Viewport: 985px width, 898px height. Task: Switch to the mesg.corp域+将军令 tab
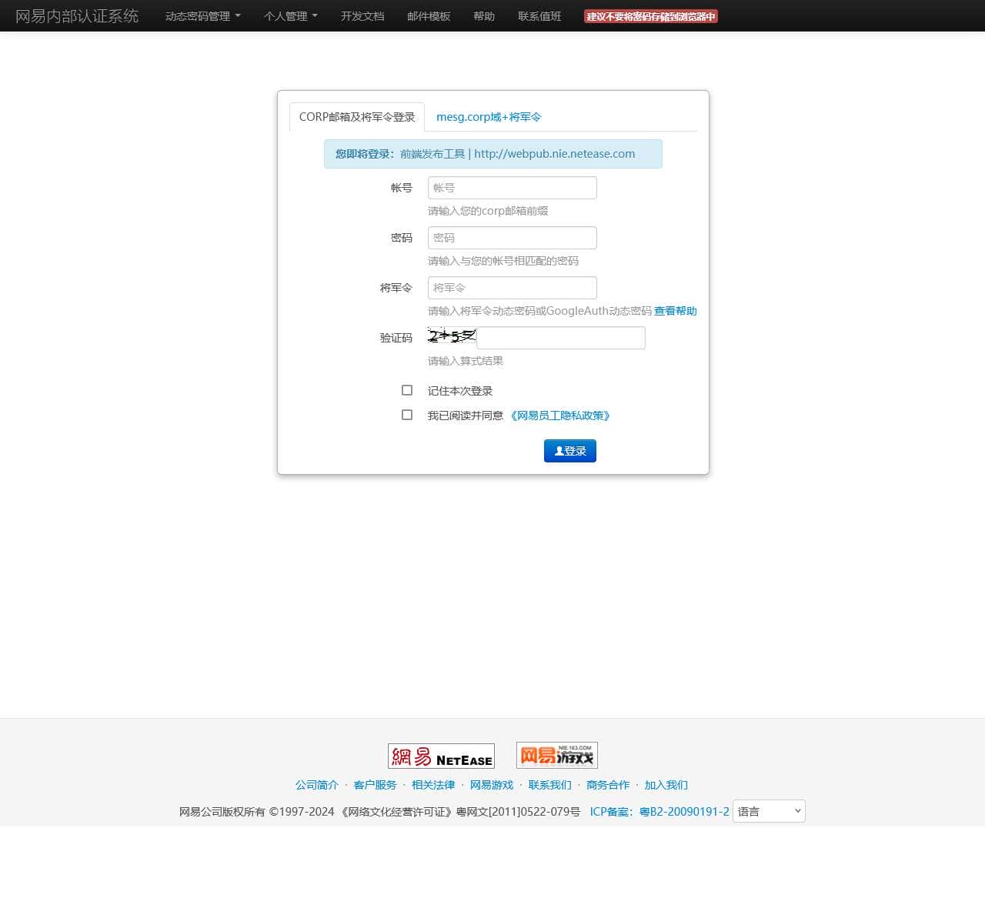click(489, 117)
